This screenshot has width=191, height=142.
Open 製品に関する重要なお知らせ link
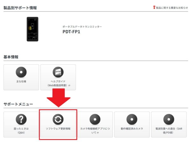(x=172, y=8)
